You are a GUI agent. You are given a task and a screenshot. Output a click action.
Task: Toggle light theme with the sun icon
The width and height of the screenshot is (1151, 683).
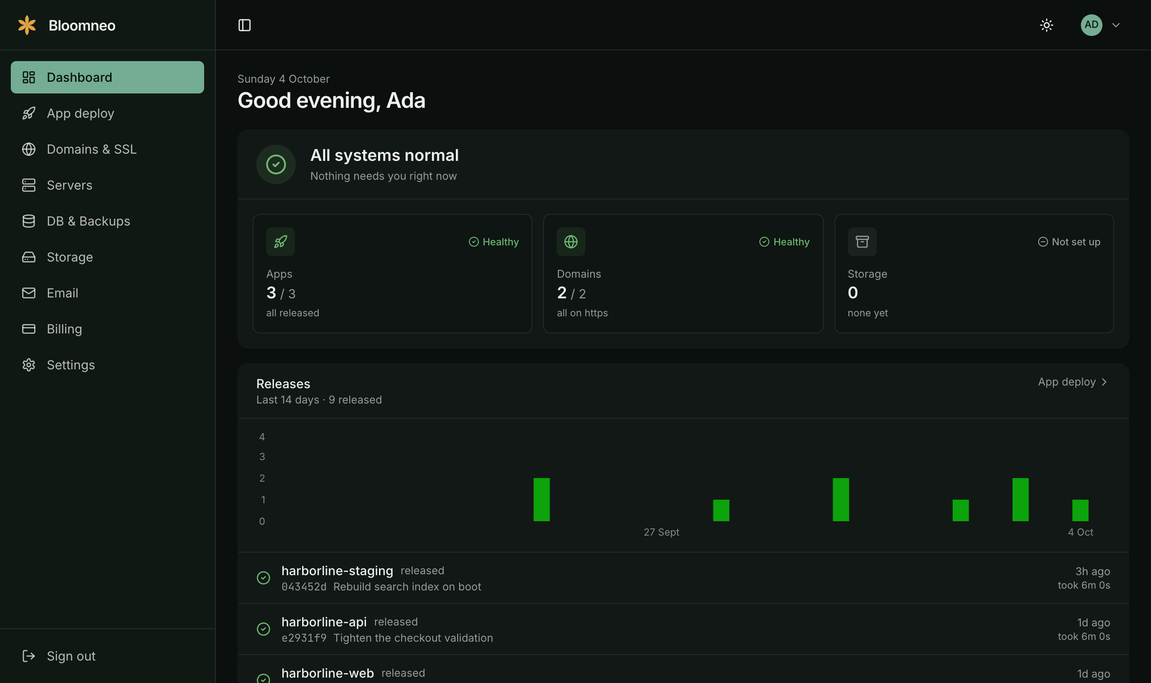[1047, 25]
